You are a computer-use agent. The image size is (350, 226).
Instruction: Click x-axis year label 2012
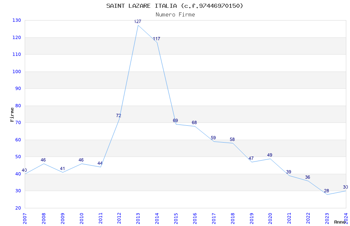click(x=119, y=219)
